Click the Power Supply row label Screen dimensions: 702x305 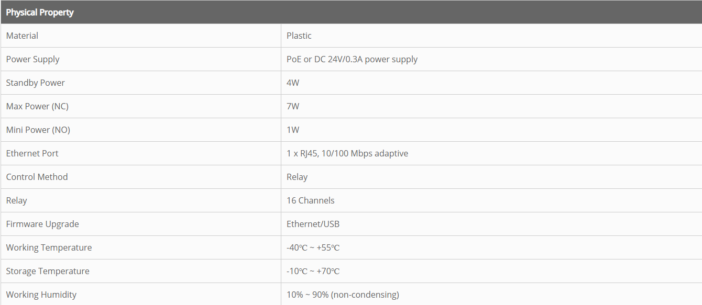pos(33,59)
